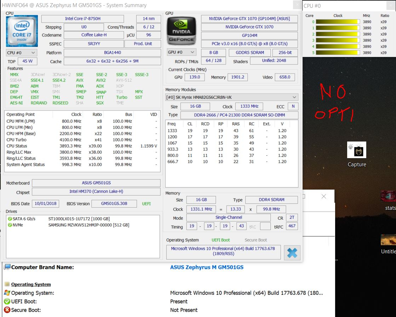
Task: Click the DDR4-2666 / PC4-21300 module type field
Action: [x=239, y=115]
